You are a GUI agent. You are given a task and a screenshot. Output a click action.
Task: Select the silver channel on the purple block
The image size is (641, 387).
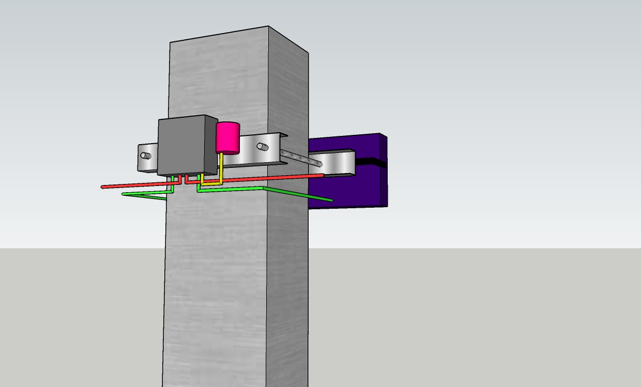pyautogui.click(x=333, y=163)
